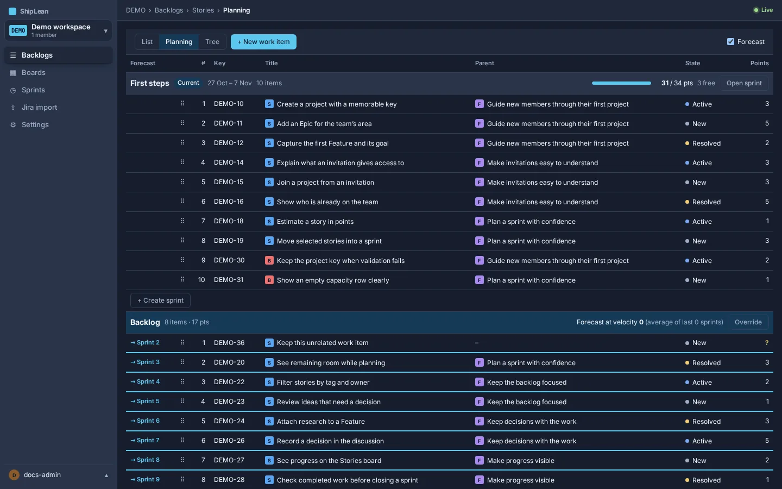Select the Planning view tab
This screenshot has height=489, width=782.
179,42
